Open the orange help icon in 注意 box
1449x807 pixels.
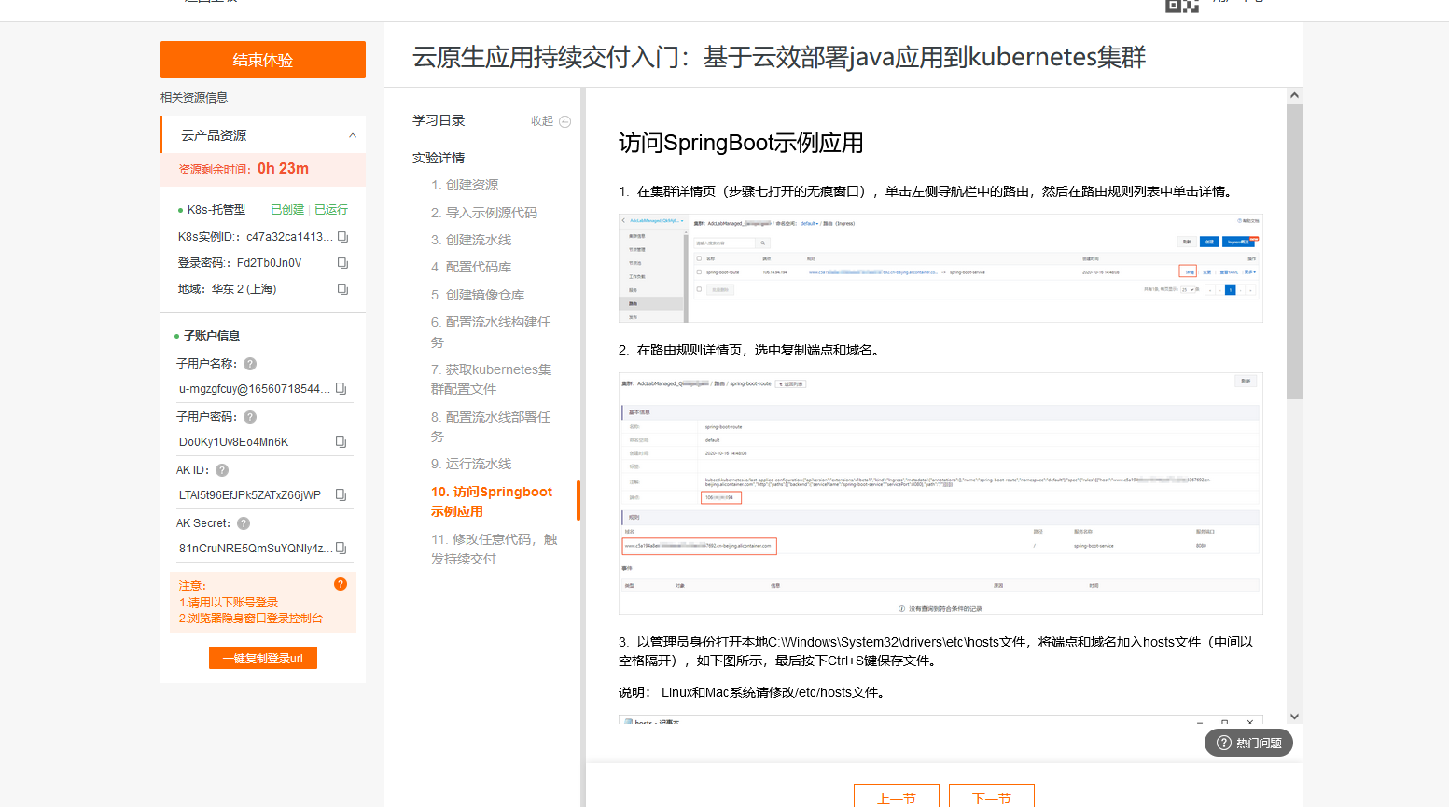coord(341,584)
